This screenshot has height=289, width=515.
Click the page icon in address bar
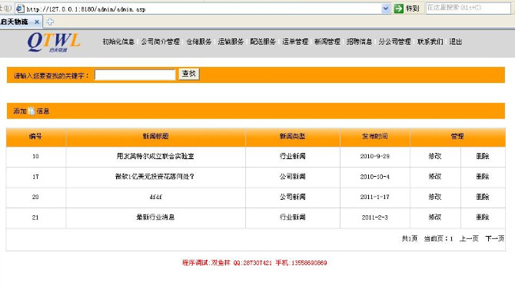click(20, 9)
